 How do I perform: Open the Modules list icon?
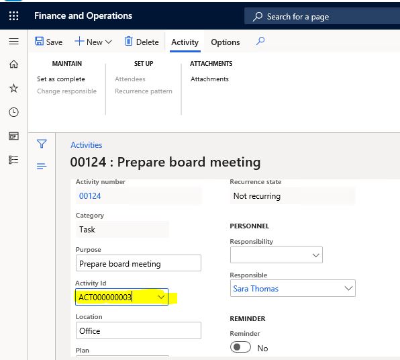click(14, 160)
